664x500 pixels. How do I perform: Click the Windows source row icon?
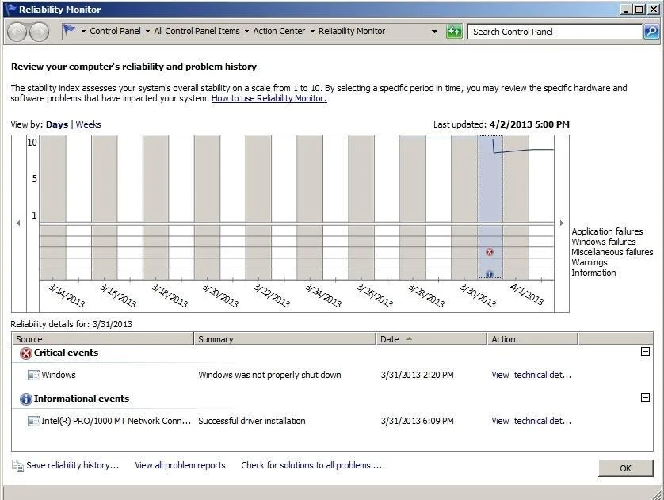(33, 375)
